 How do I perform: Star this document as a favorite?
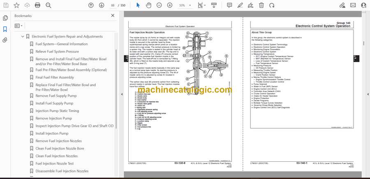coord(16,5)
